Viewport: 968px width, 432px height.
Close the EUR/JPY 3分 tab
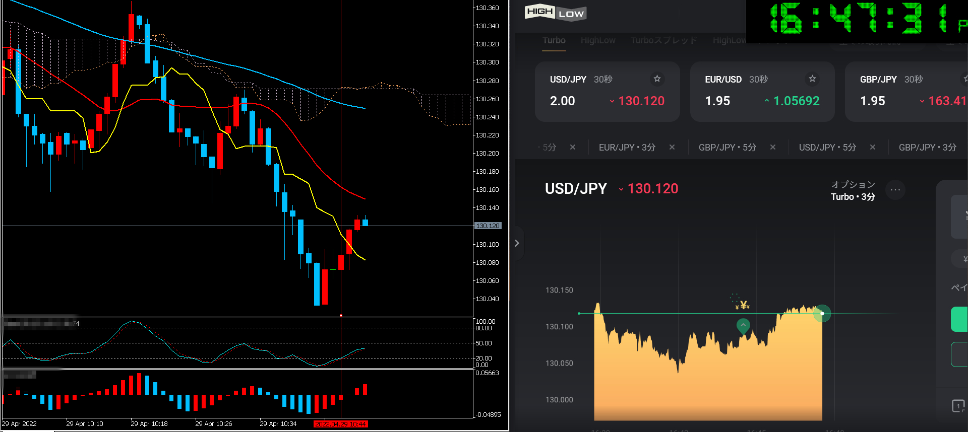672,147
